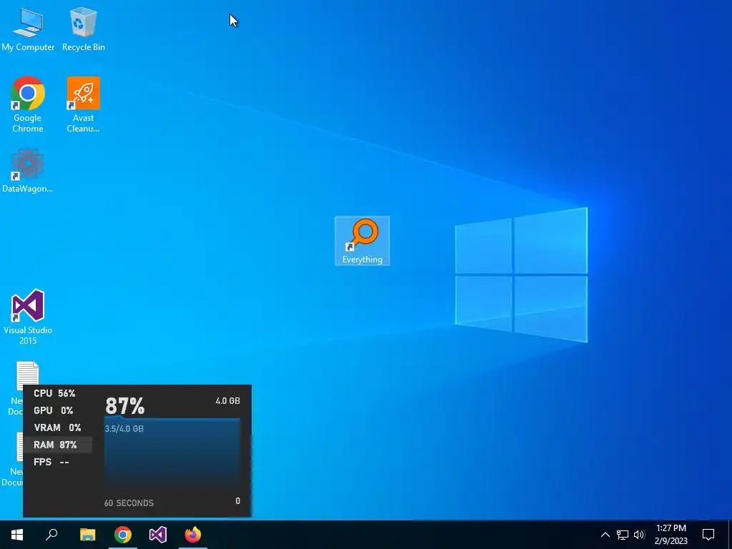Select the Recycle Bin desktop icon
732x549 pixels.
pos(84,29)
